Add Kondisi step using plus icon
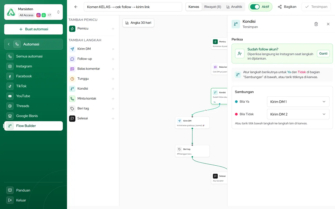The height and width of the screenshot is (209, 335). click(113, 89)
